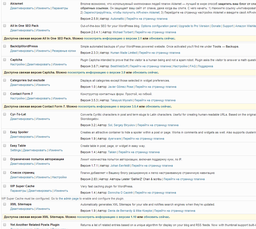Click Upgrade to Pro Version link
Viewport: 256px width, 229px height.
[194, 26]
